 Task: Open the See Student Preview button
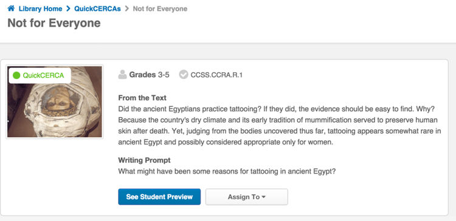point(159,197)
